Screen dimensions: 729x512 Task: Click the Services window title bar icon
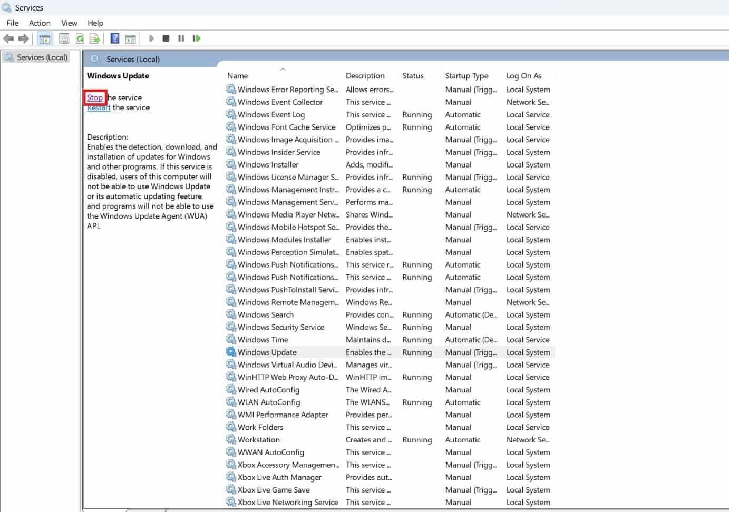6,7
